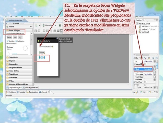Viewport: 163px width, 123px height.
Task: Expand the Composite palette folder
Action: [19, 64]
